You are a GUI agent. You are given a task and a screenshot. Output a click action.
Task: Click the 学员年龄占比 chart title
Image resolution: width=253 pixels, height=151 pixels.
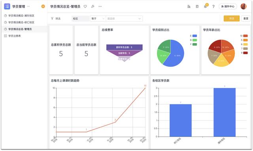pos(211,30)
